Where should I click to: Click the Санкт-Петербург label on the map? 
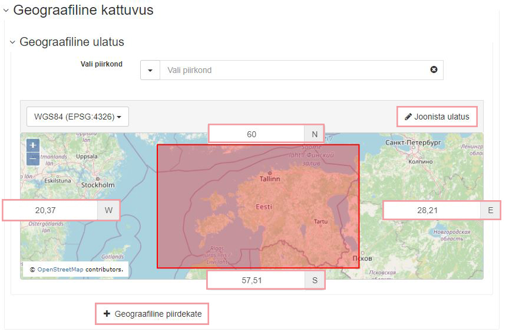(413, 142)
